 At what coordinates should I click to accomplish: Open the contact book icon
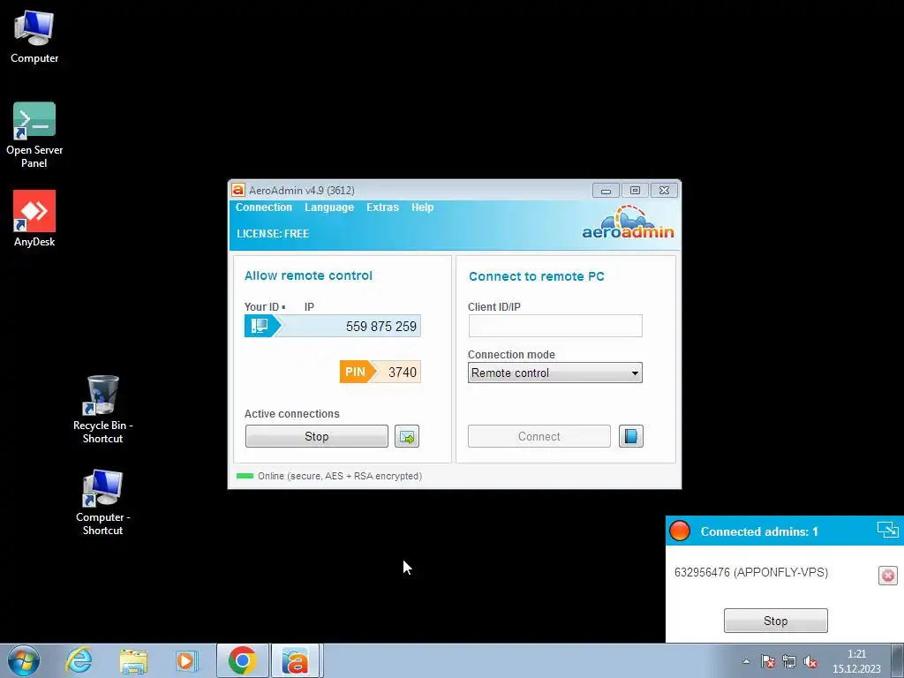tap(630, 436)
